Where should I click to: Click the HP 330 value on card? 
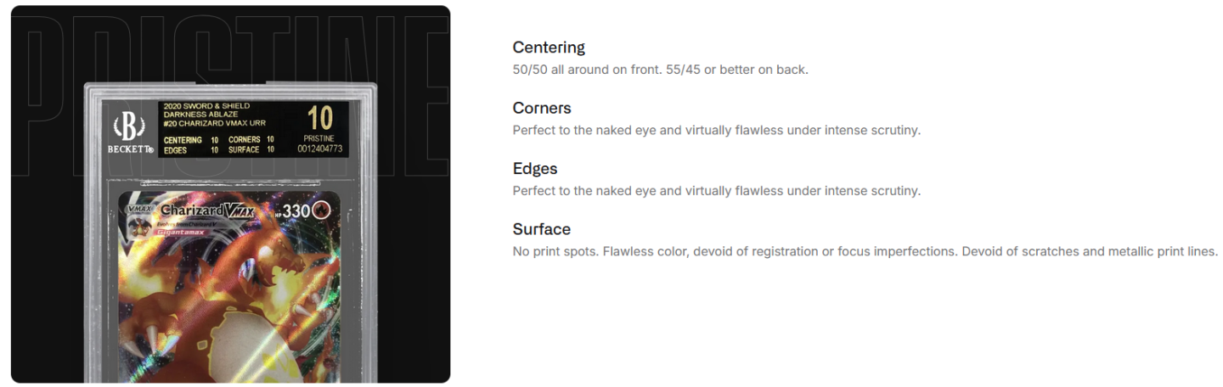(x=297, y=210)
